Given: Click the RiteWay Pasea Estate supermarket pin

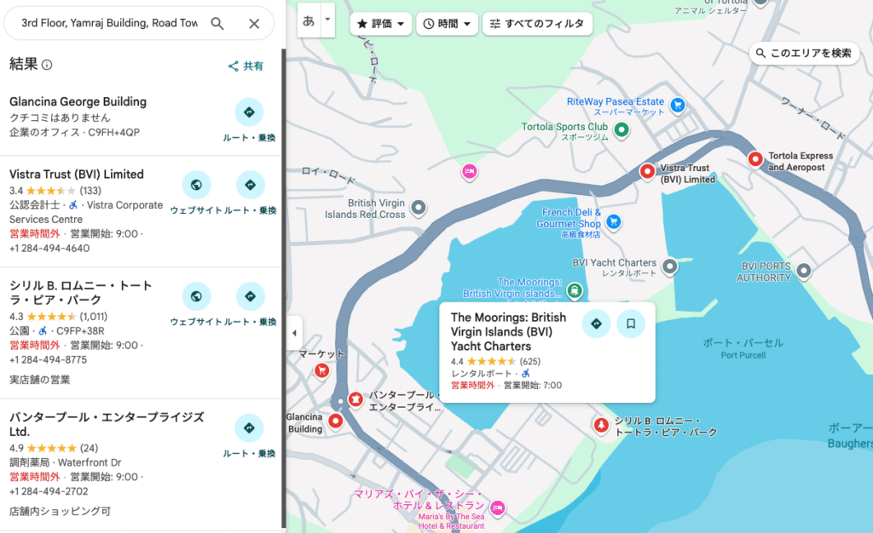Looking at the screenshot, I should point(678,106).
